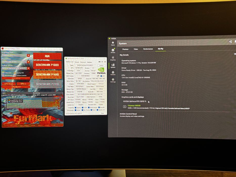Toggle Ray Tracing checkbox in GPU-Z
This screenshot has width=236, height=177.
(82, 110)
